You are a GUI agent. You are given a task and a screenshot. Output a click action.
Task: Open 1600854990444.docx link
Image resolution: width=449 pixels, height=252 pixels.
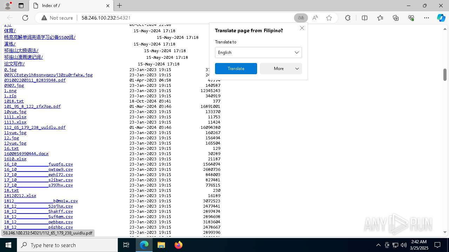pyautogui.click(x=26, y=154)
